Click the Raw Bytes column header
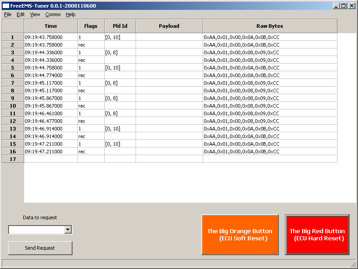This screenshot has height=269, width=358. 269,26
